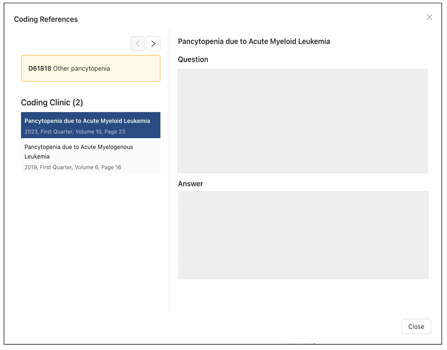447x350 pixels.
Task: Click the empty area below the Coding Clinic list
Action: point(91,240)
